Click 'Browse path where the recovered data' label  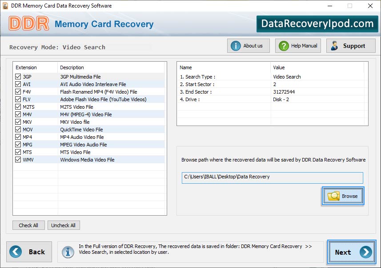coord(273,160)
